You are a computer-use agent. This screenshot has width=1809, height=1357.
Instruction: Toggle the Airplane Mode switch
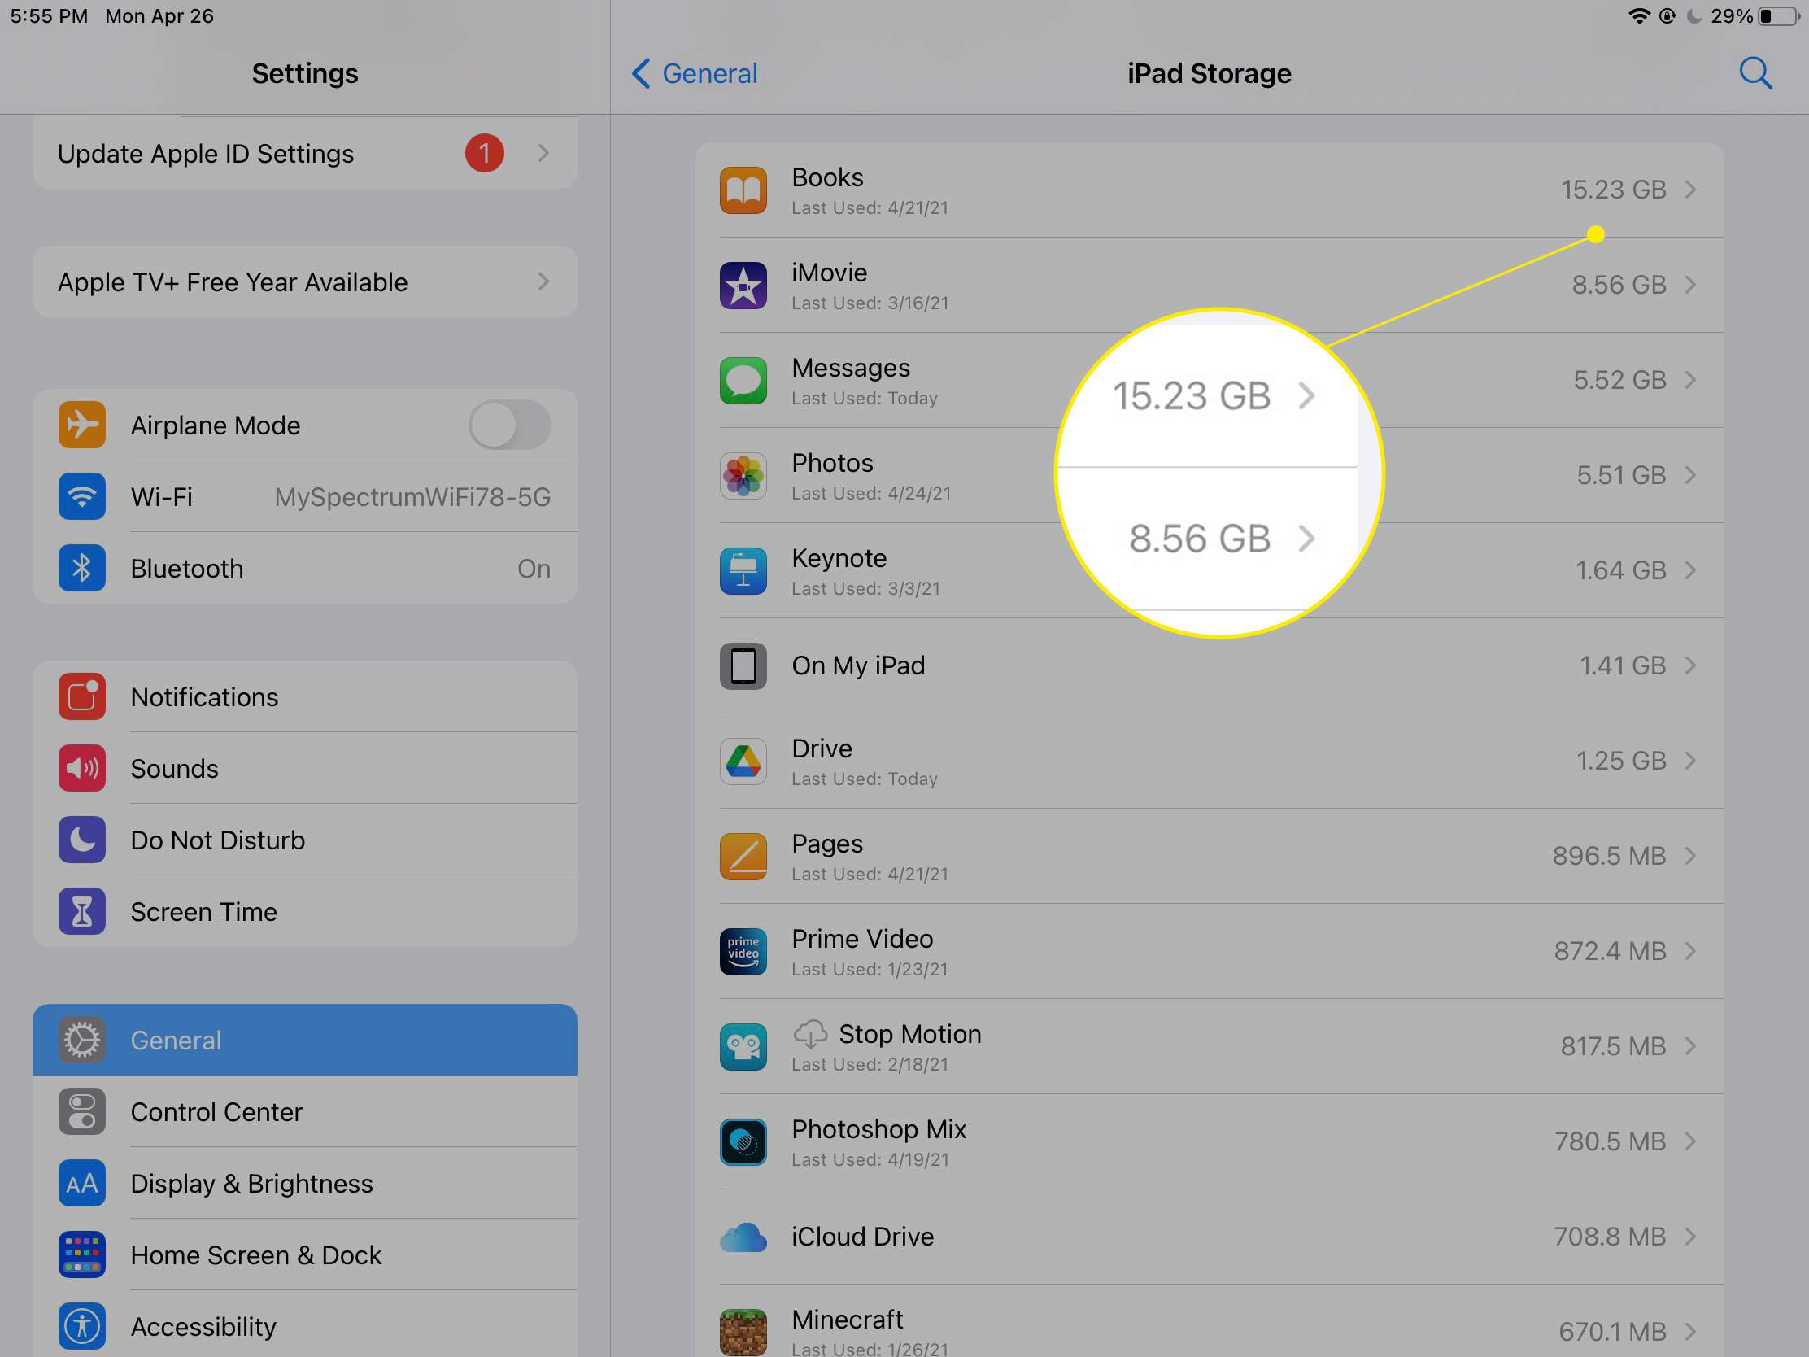(509, 425)
